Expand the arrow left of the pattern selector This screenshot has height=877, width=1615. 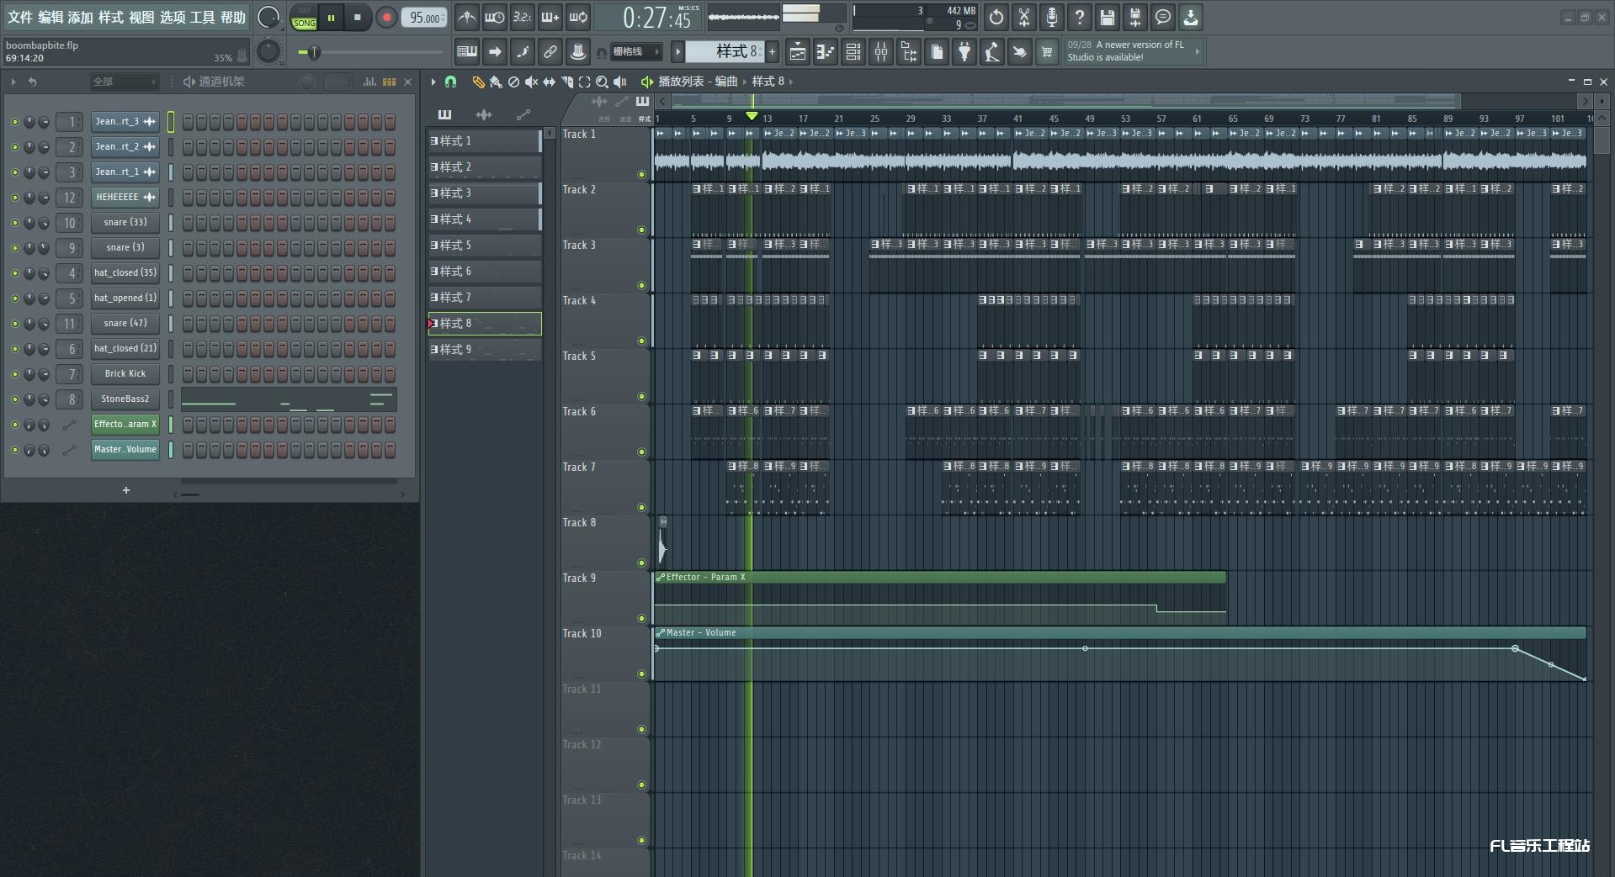tap(677, 52)
